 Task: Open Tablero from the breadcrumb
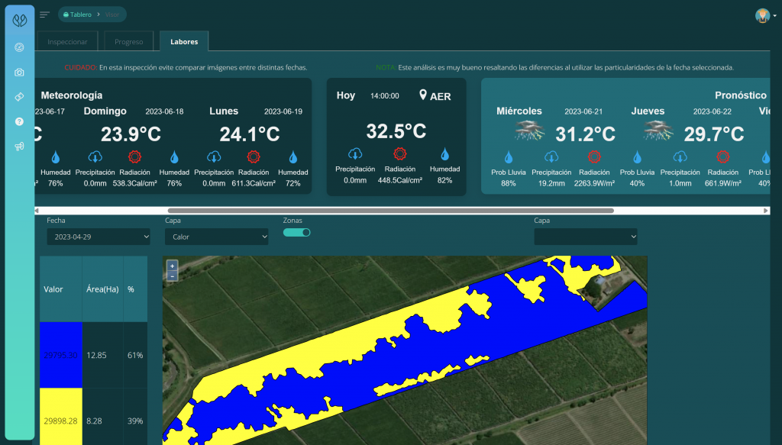[x=79, y=13]
